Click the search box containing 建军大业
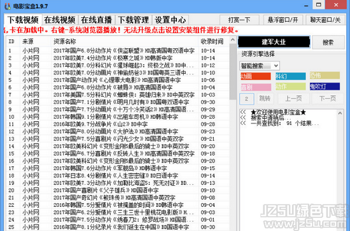The image size is (350, 231). (274, 42)
